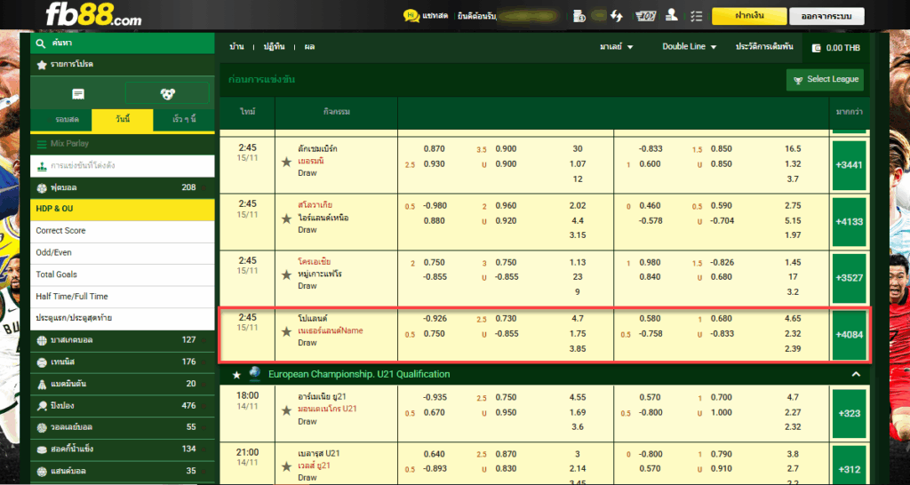Click the wallet icon beside 0.00 THB
Image resolution: width=910 pixels, height=485 pixels.
click(817, 48)
